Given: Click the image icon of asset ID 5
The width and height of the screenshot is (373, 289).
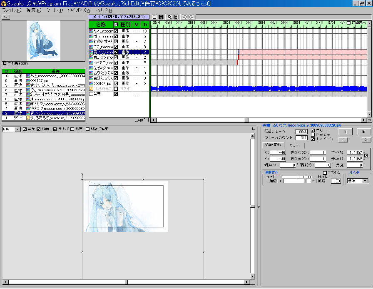Looking at the screenshot, I should pyautogui.click(x=28, y=104).
